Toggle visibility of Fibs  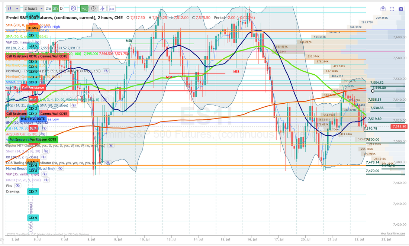click(x=17, y=186)
